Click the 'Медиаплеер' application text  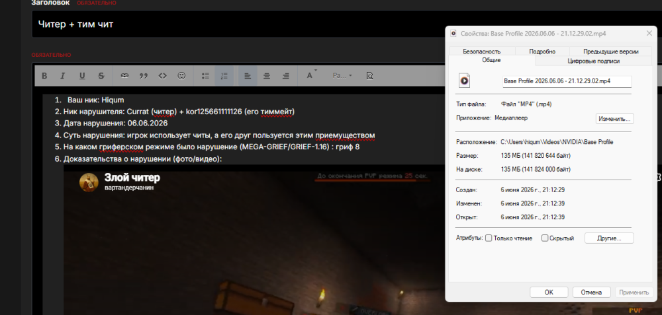[x=511, y=118]
